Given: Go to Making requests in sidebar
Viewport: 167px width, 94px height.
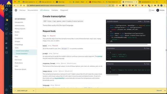Looking at the screenshot, I should click(x=20, y=29).
